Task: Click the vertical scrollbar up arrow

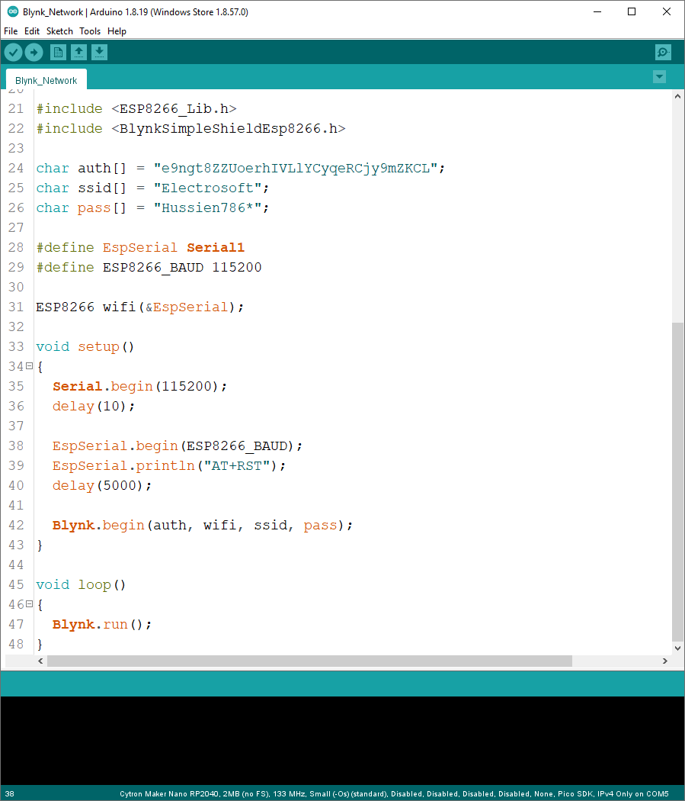Action: 677,96
